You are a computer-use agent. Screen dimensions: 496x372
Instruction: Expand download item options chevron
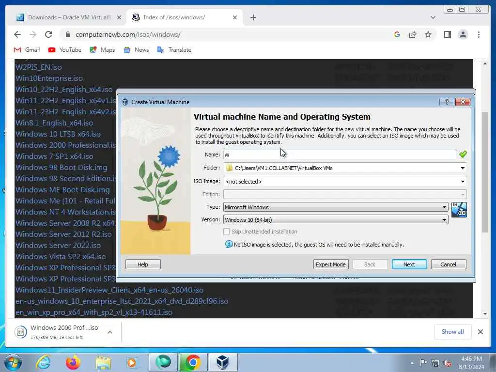110,332
